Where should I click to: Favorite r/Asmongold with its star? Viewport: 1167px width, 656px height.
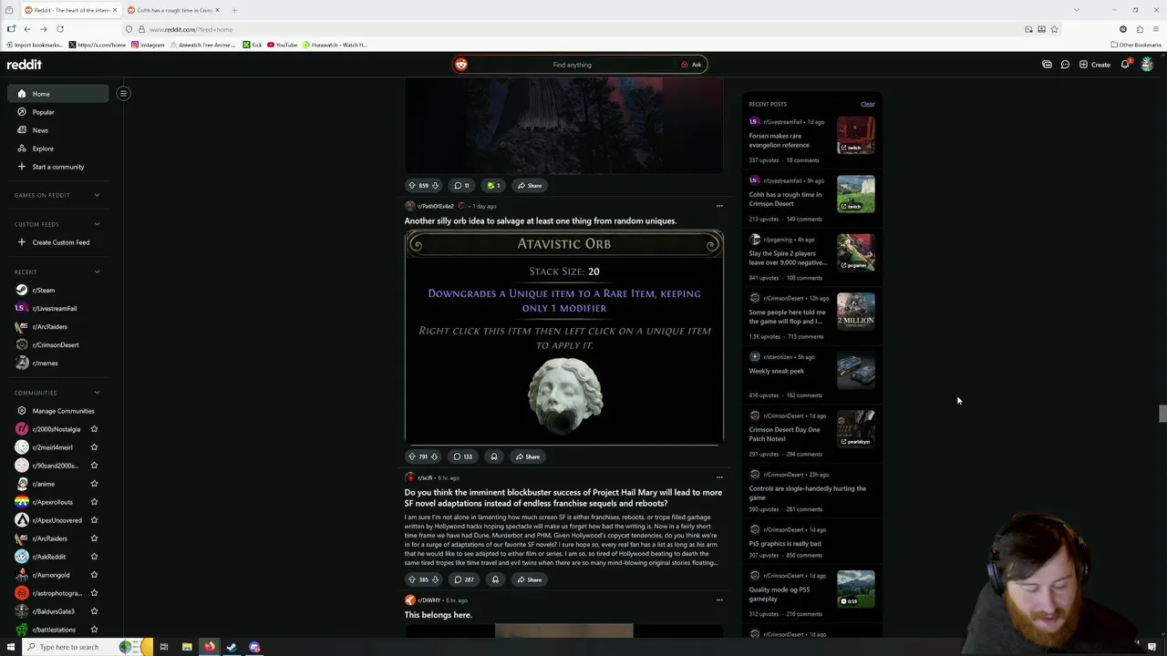[x=94, y=575]
